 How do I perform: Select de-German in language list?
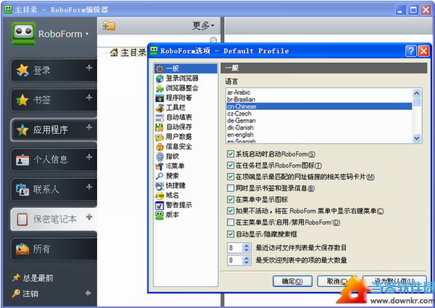319,120
